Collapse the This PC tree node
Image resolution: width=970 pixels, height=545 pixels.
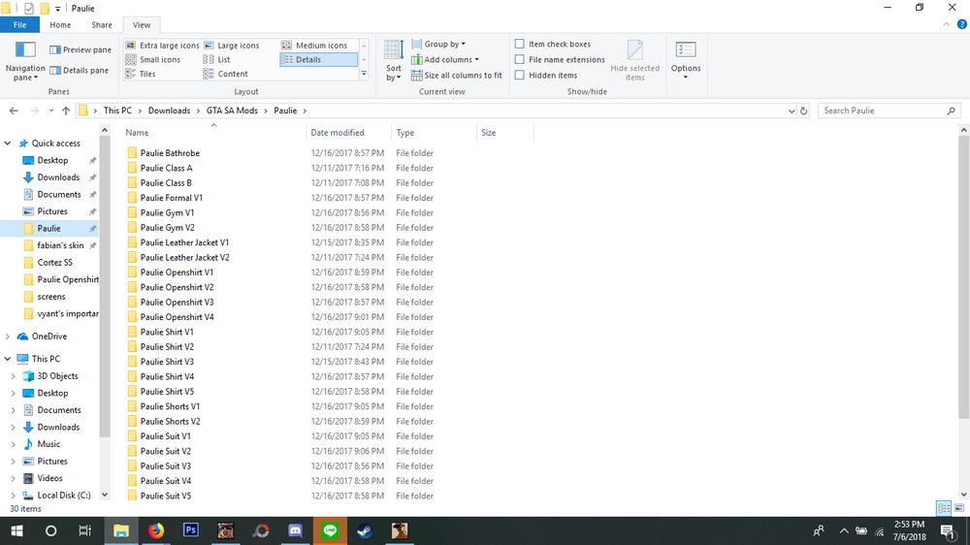[8, 359]
